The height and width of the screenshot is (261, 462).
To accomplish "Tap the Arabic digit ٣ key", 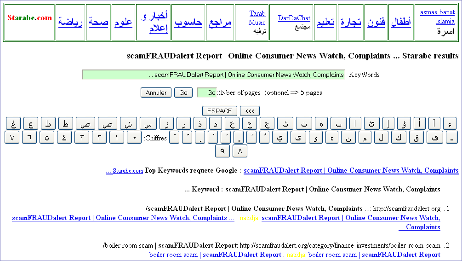I will click(82, 138).
